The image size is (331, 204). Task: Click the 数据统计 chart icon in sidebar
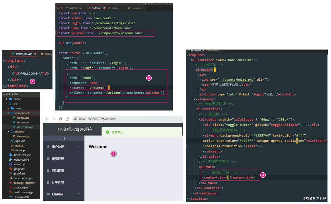tap(48, 194)
